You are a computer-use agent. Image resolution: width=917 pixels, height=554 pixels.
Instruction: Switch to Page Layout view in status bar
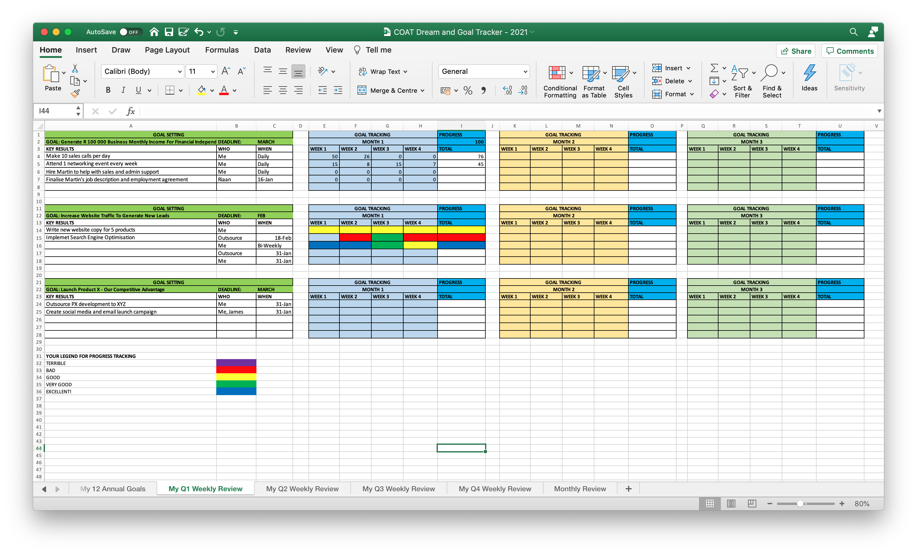pyautogui.click(x=731, y=504)
